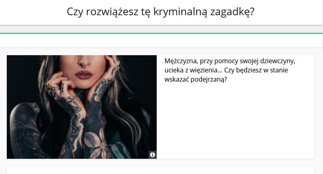
Task: Click the large ring on the left hand
Action: tap(51, 91)
